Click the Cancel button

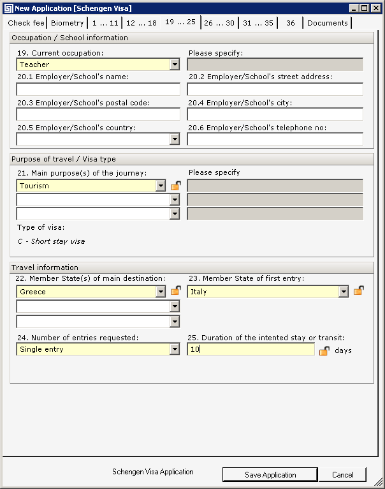point(343,475)
